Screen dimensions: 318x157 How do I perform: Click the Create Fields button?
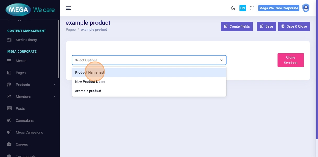point(237,26)
